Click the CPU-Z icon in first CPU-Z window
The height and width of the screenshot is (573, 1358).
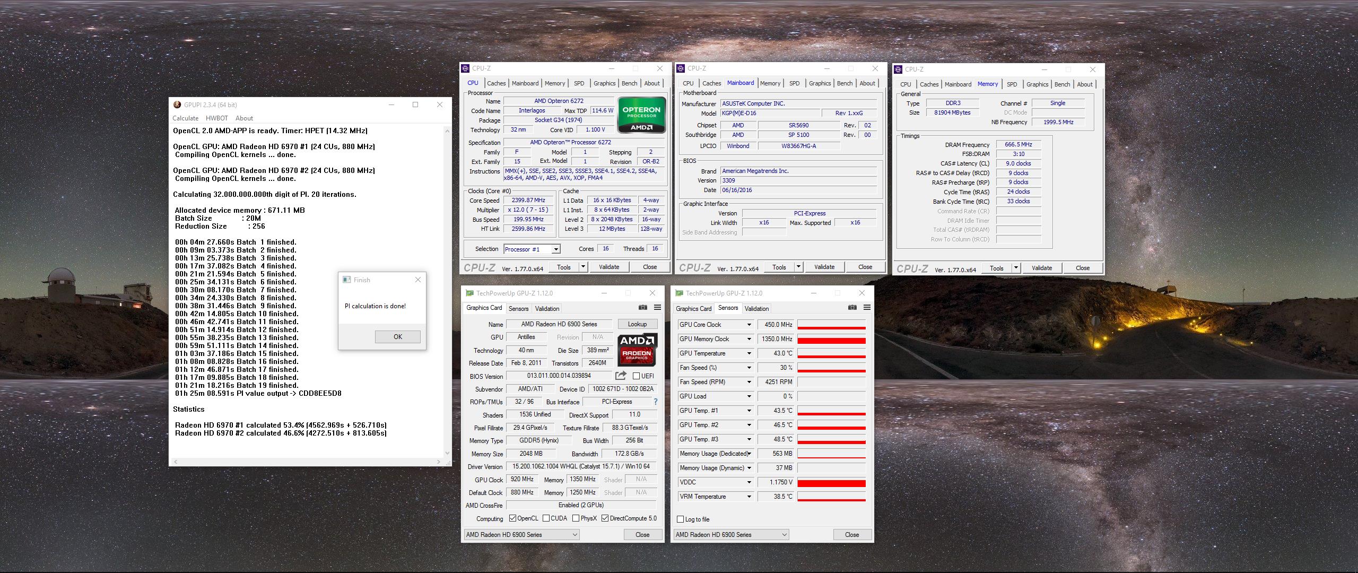click(x=465, y=68)
